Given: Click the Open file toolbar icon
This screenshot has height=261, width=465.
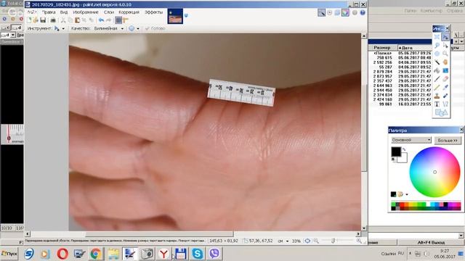Looking at the screenshot, I should 36,20.
